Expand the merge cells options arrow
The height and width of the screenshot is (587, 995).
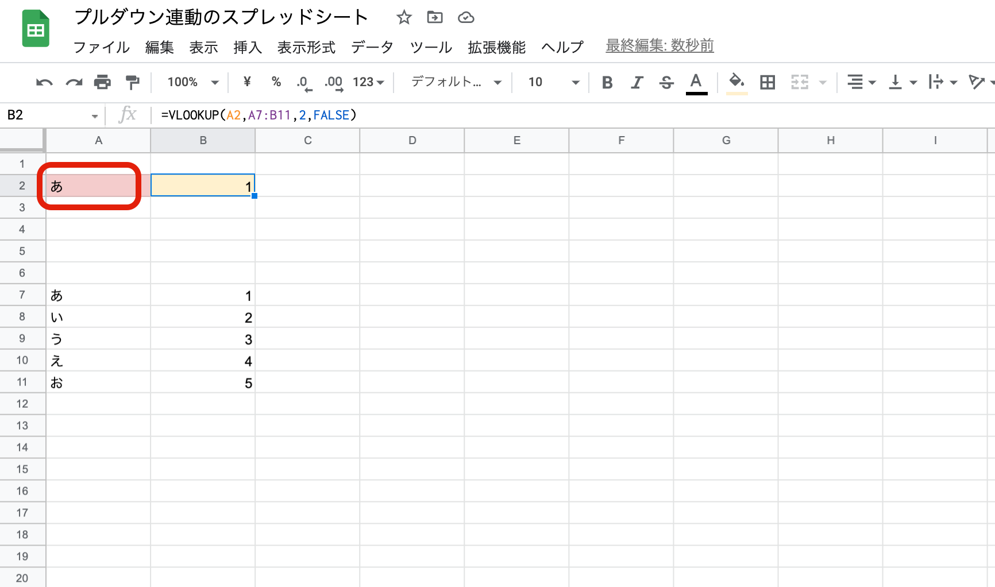[x=823, y=83]
